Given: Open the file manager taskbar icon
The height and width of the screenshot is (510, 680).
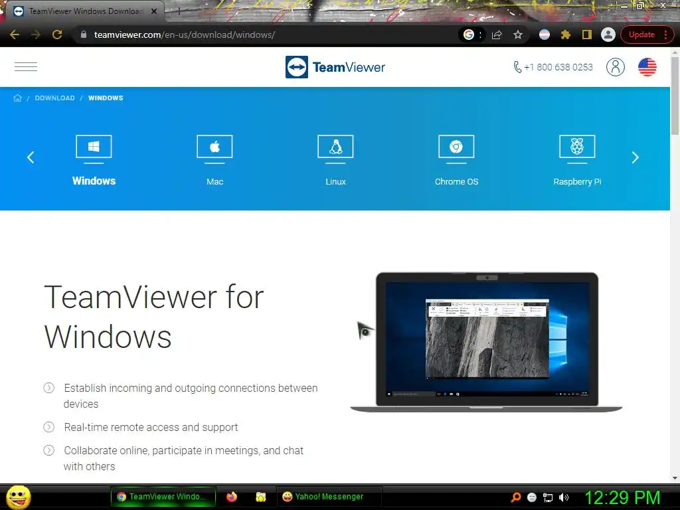Looking at the screenshot, I should tap(260, 497).
